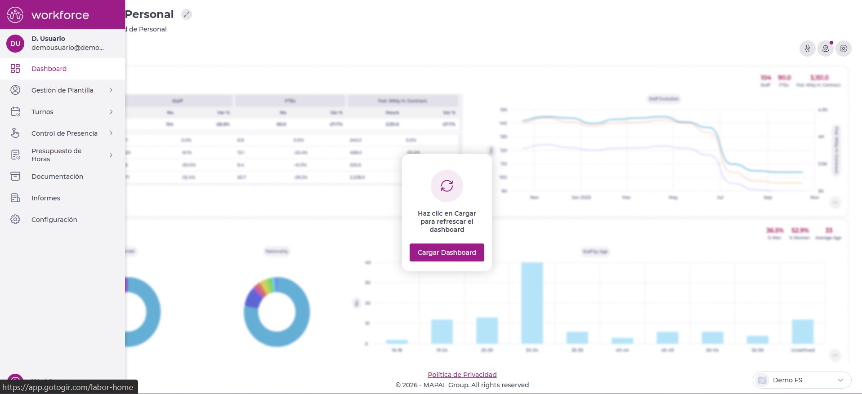Click the Informes report icon
This screenshot has width=862, height=394.
pyautogui.click(x=15, y=198)
